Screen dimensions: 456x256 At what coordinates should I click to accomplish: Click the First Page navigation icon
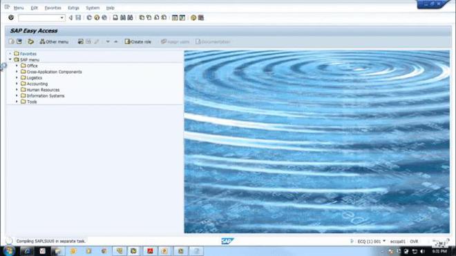[x=142, y=18]
